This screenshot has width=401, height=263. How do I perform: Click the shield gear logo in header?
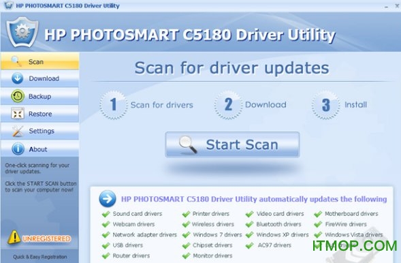point(22,32)
